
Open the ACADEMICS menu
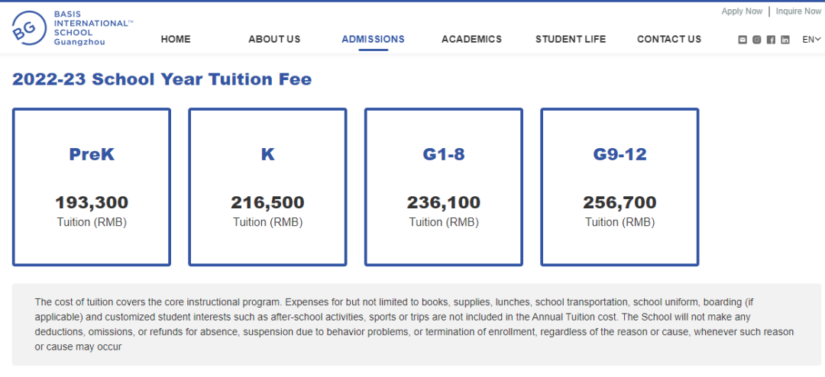click(471, 40)
